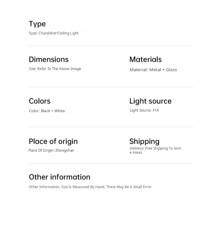The height and width of the screenshot is (249, 222).
Task: Click the "Materials" heading
Action: click(146, 59)
